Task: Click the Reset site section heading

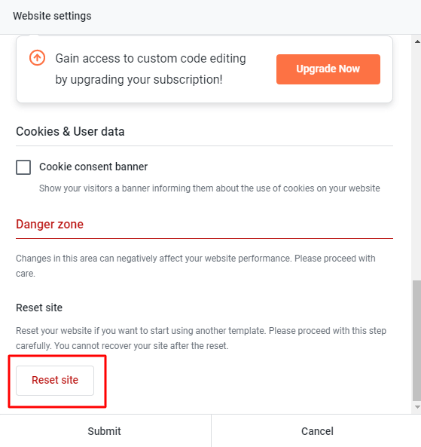Action: (x=39, y=308)
